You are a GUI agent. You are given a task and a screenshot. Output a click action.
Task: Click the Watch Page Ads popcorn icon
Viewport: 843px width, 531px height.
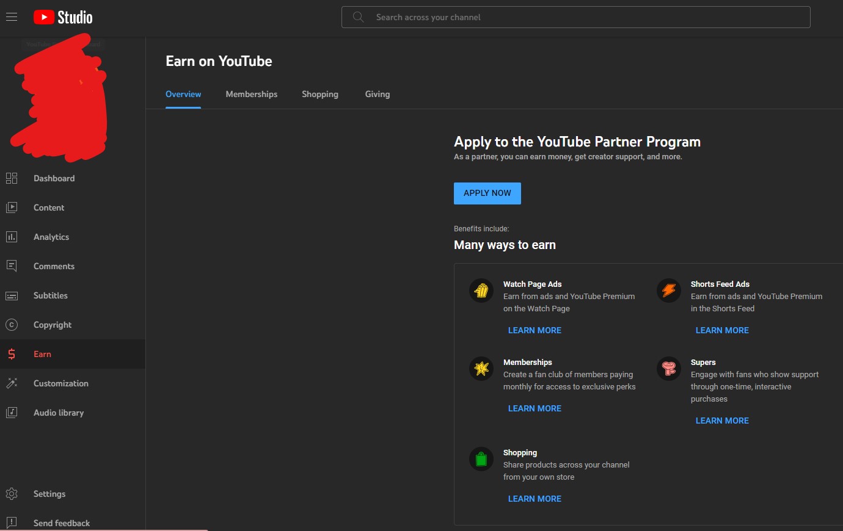pyautogui.click(x=481, y=291)
